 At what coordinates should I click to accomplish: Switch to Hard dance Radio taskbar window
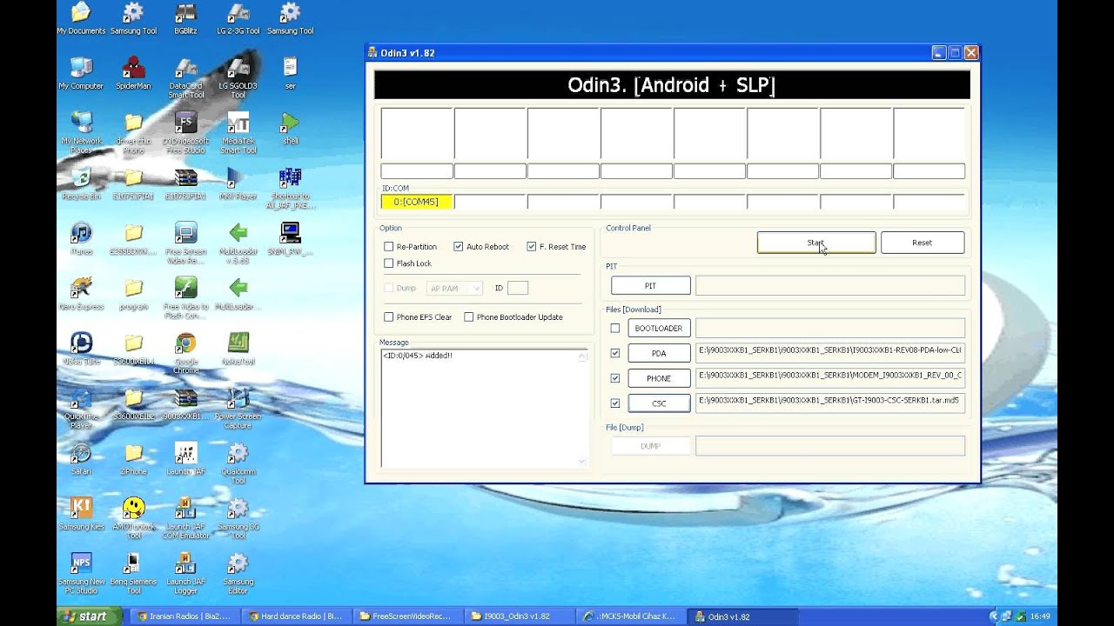tap(295, 616)
